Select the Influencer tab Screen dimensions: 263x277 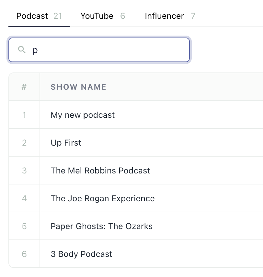pyautogui.click(x=170, y=16)
